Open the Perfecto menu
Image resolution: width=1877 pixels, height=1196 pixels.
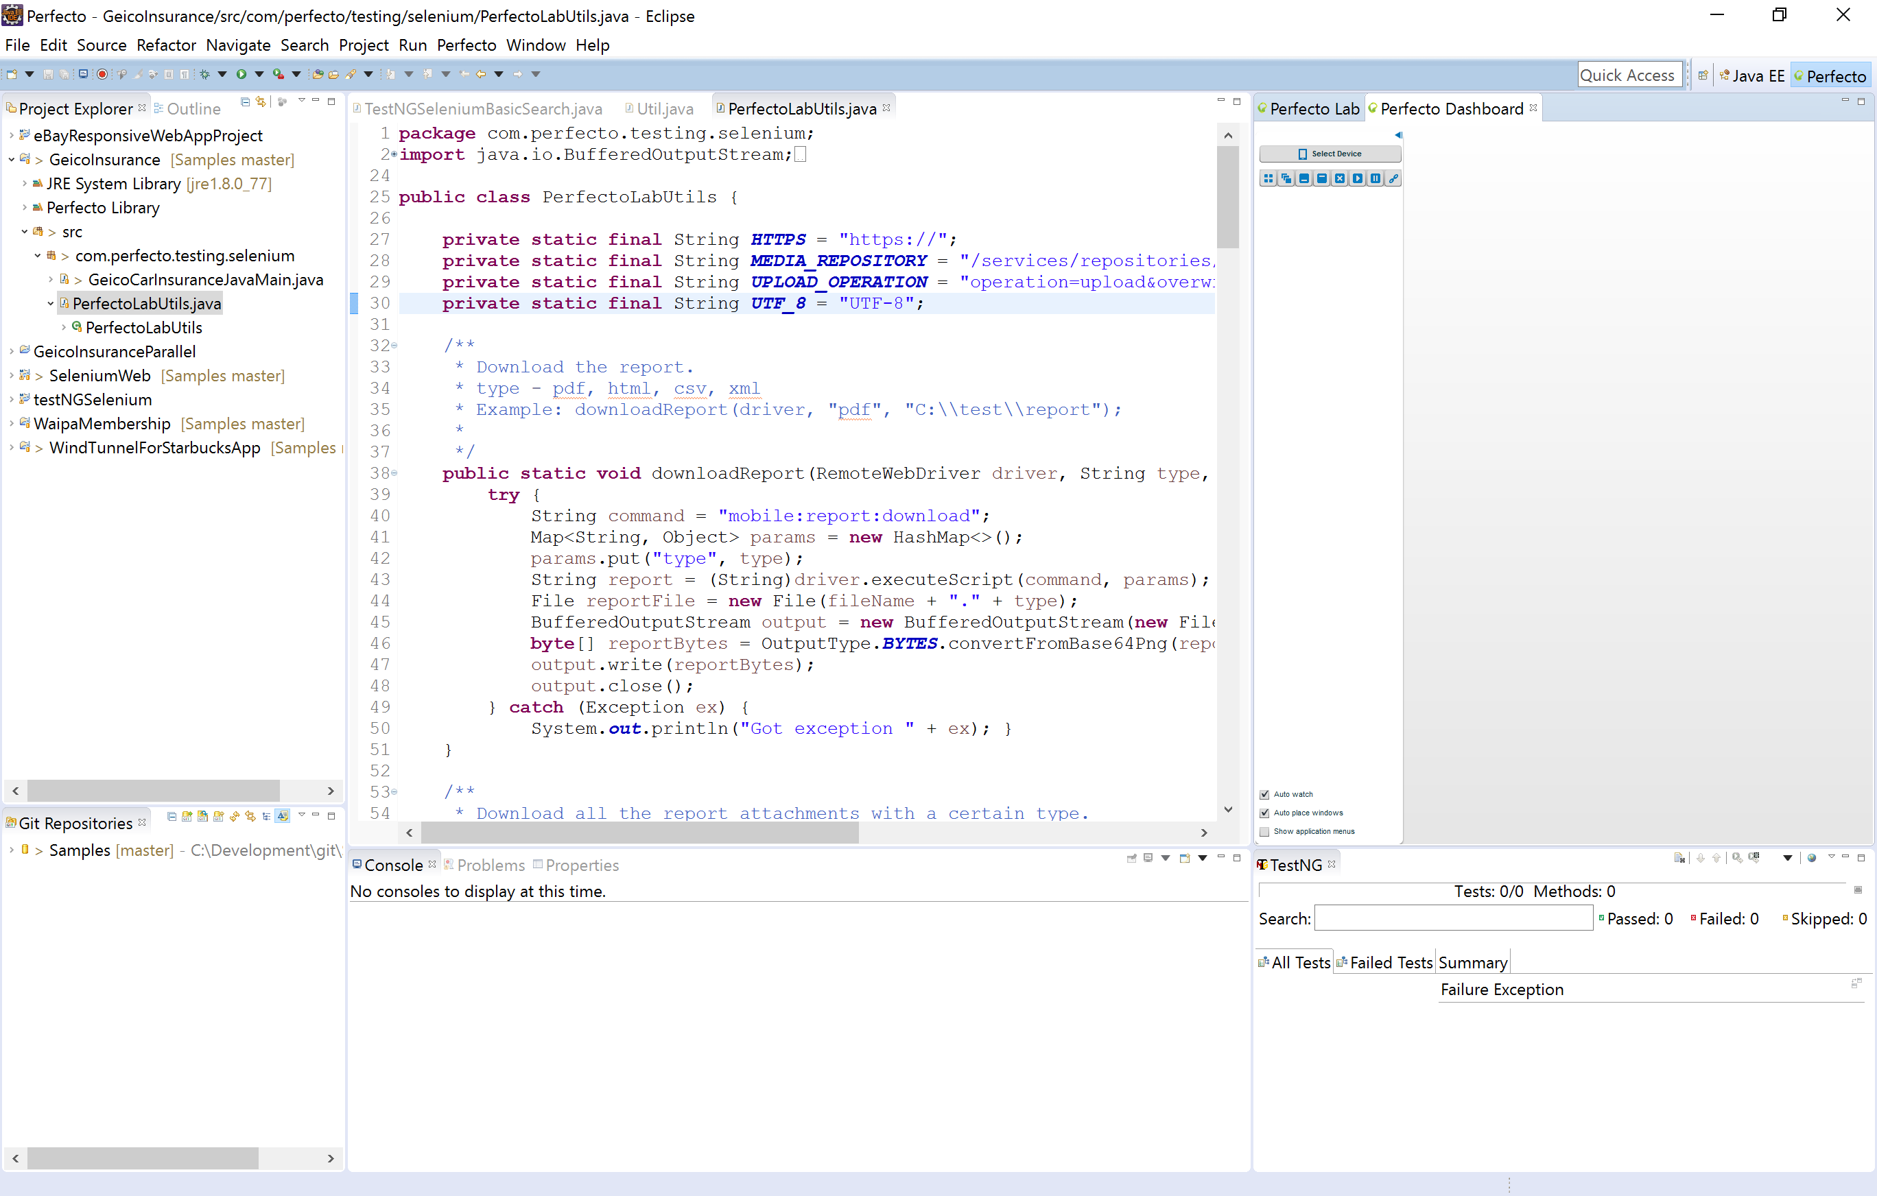coord(465,45)
